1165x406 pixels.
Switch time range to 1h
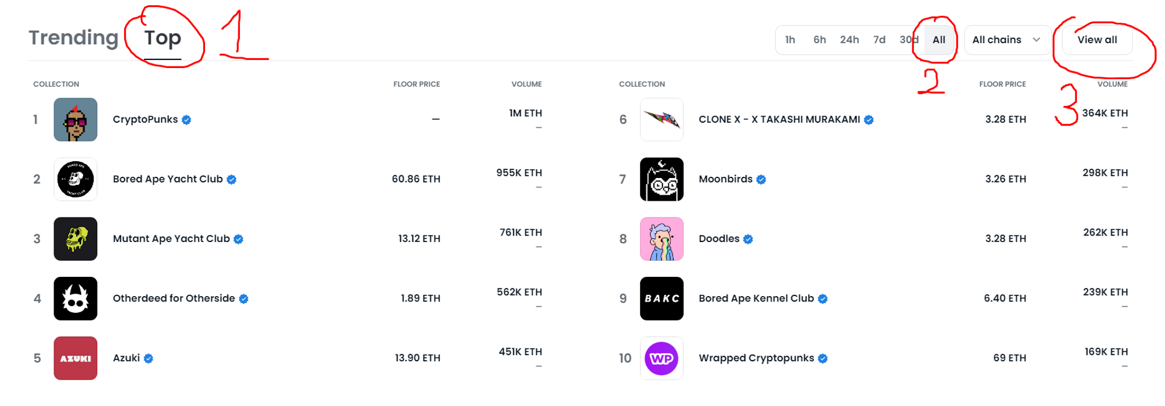point(790,40)
